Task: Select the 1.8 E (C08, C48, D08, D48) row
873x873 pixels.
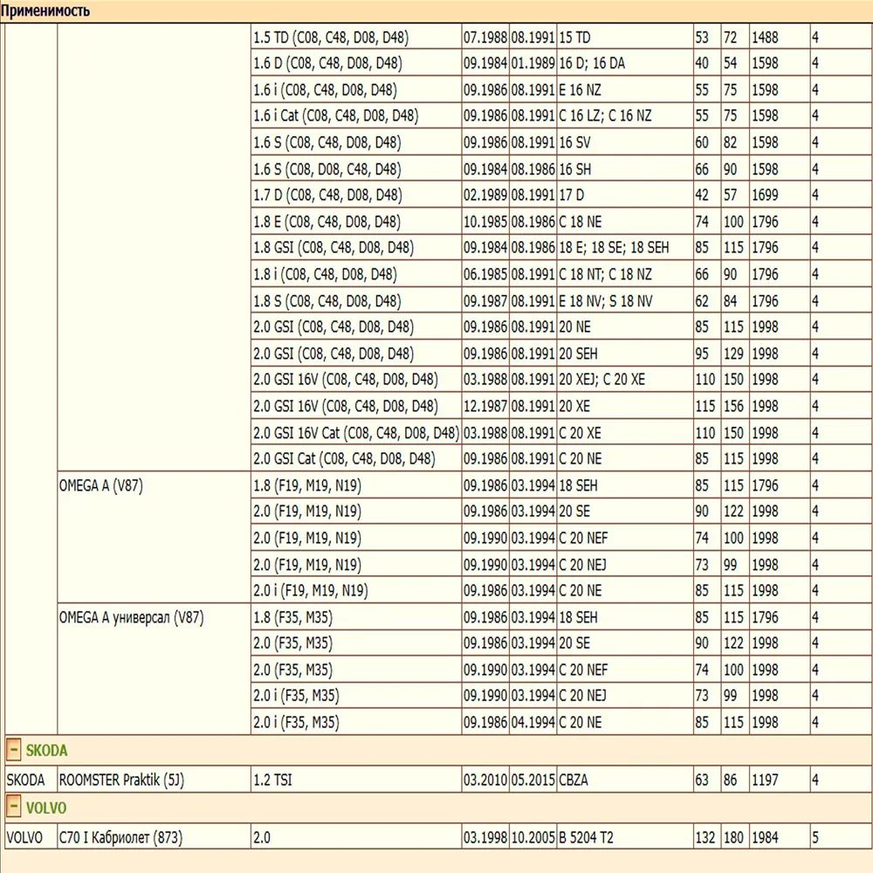Action: coord(327,222)
